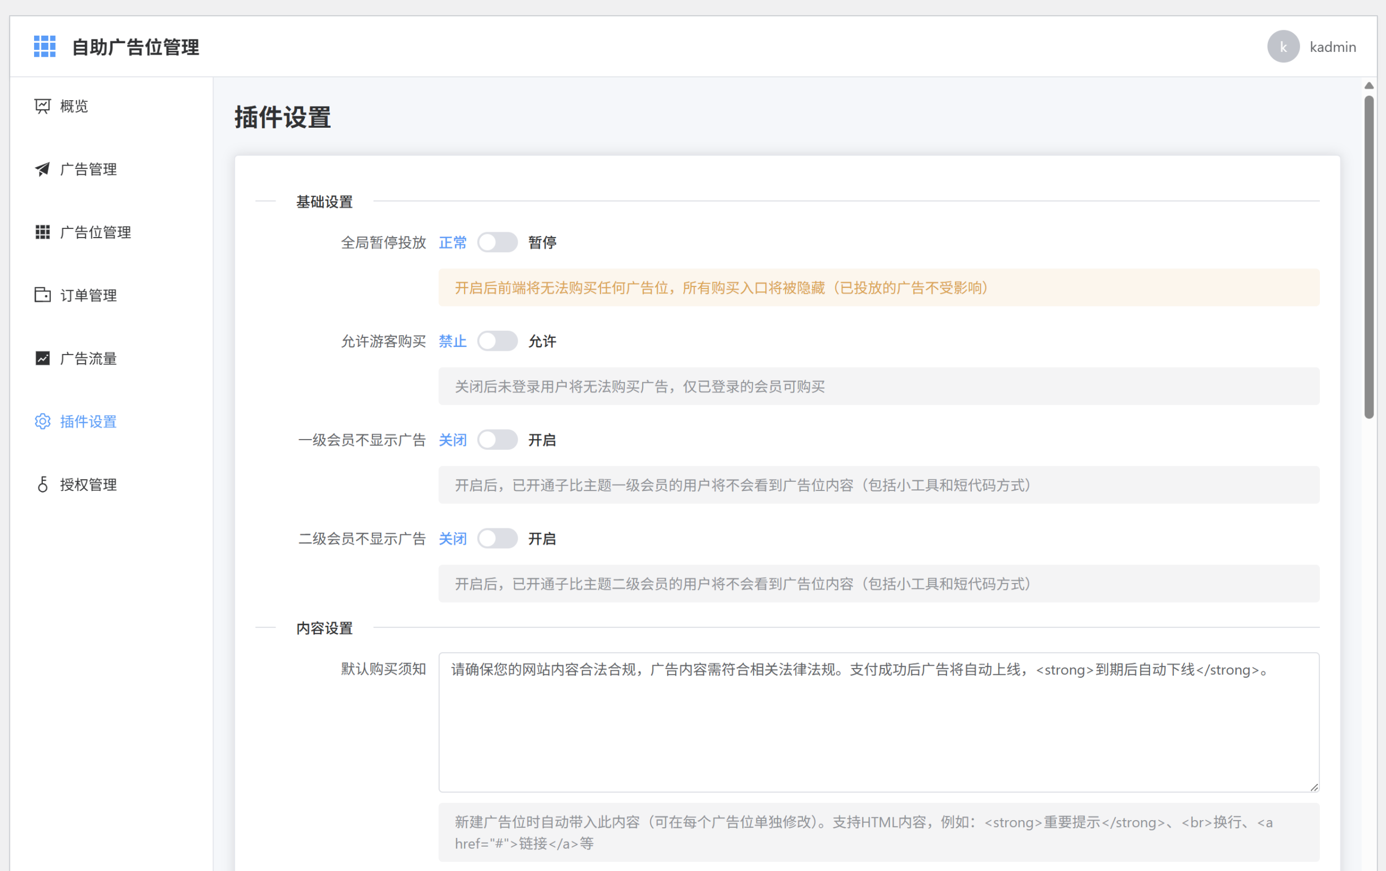Image resolution: width=1386 pixels, height=871 pixels.
Task: Click the 插件设置 gear icon
Action: pos(43,421)
